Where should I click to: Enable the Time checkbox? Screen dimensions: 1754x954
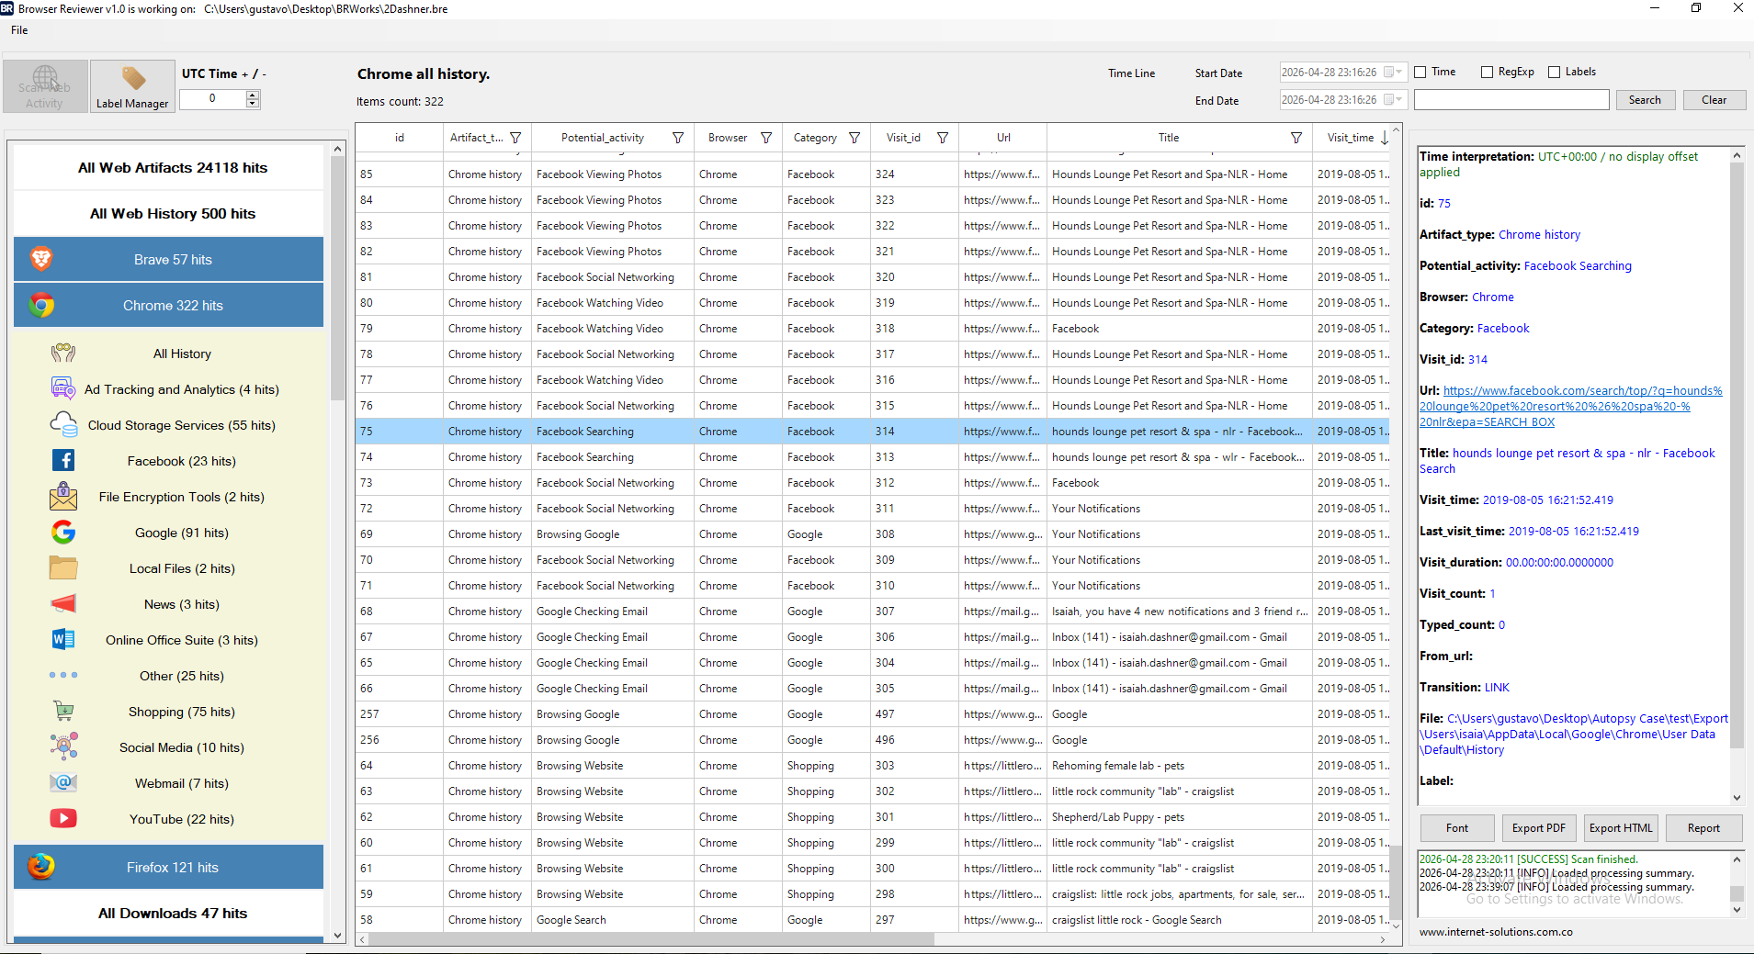click(1420, 72)
